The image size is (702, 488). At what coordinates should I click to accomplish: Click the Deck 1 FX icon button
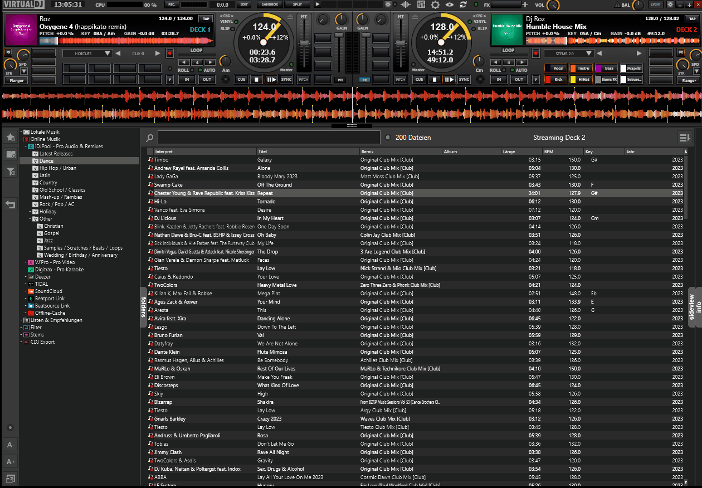point(8,52)
